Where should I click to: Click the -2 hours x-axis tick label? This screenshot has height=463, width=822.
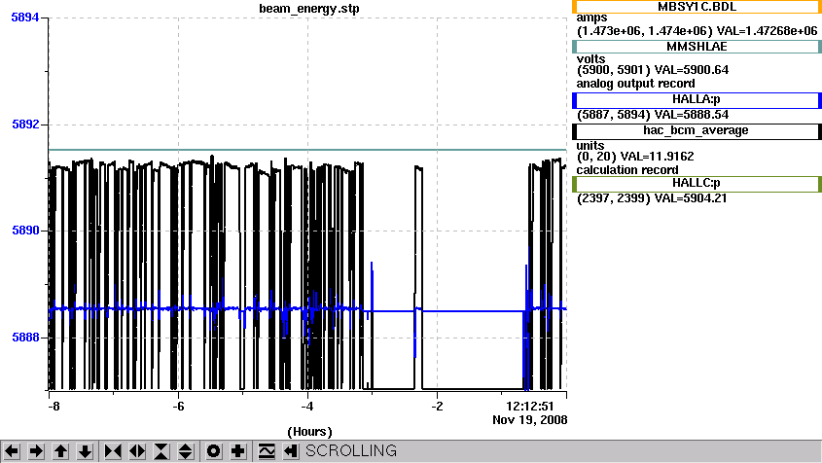click(437, 407)
